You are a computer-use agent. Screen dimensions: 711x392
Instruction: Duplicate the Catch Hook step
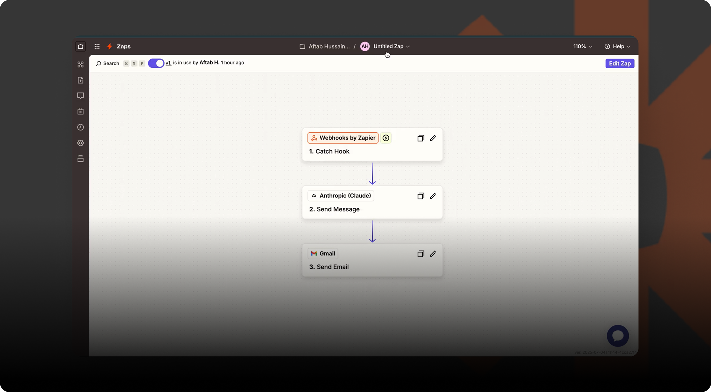(421, 138)
